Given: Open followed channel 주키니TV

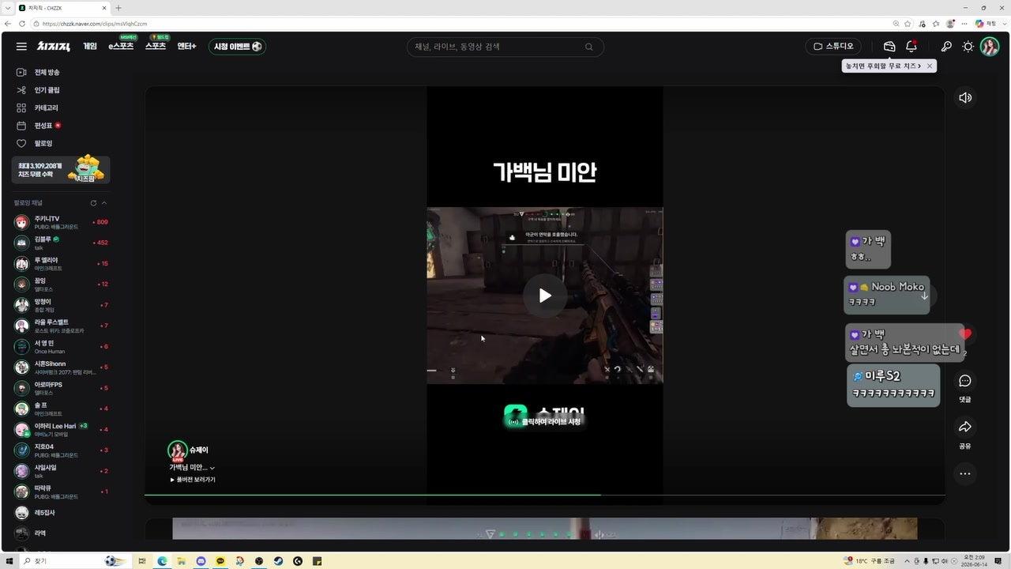Looking at the screenshot, I should [62, 222].
